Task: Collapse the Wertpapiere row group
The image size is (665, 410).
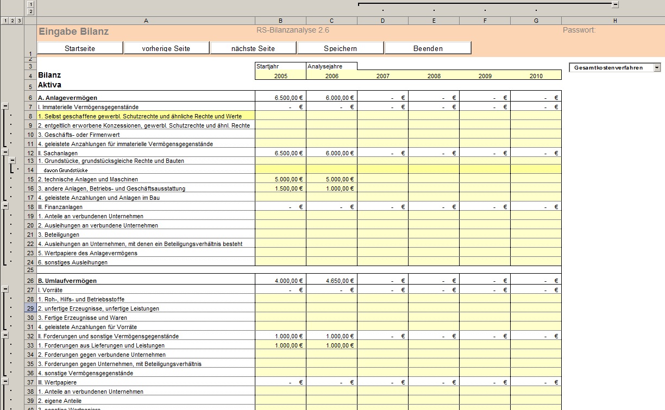Action: (x=5, y=382)
